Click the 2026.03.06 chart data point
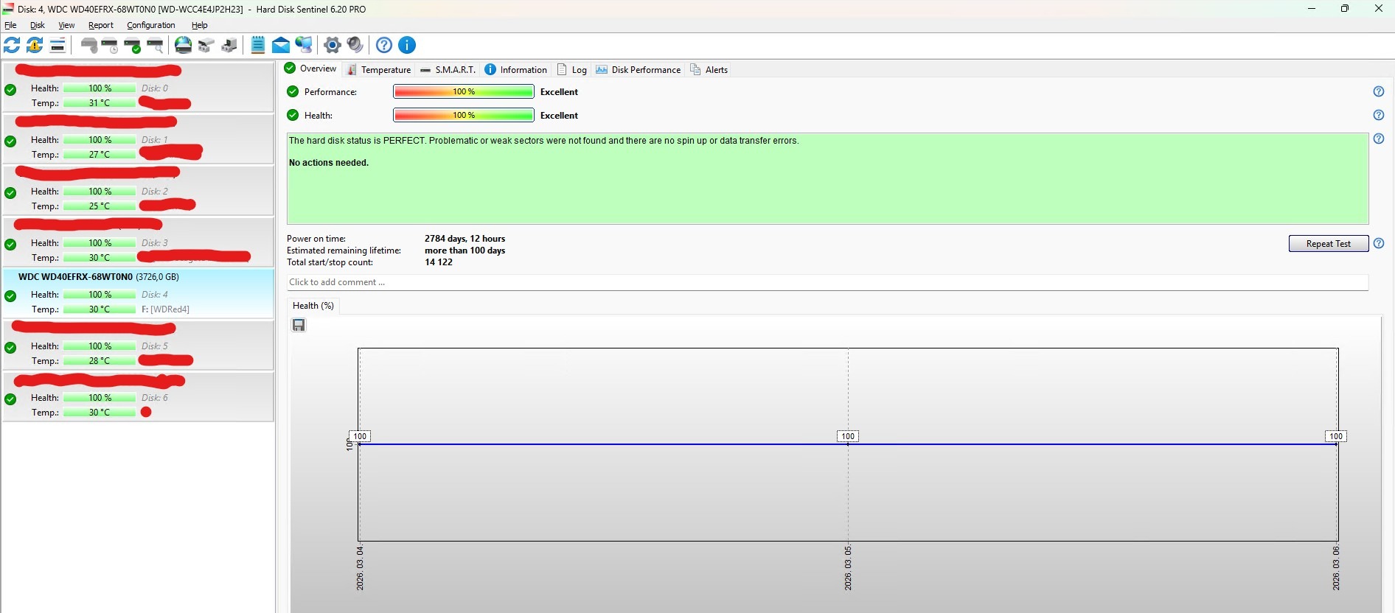1395x613 pixels. pyautogui.click(x=1336, y=444)
